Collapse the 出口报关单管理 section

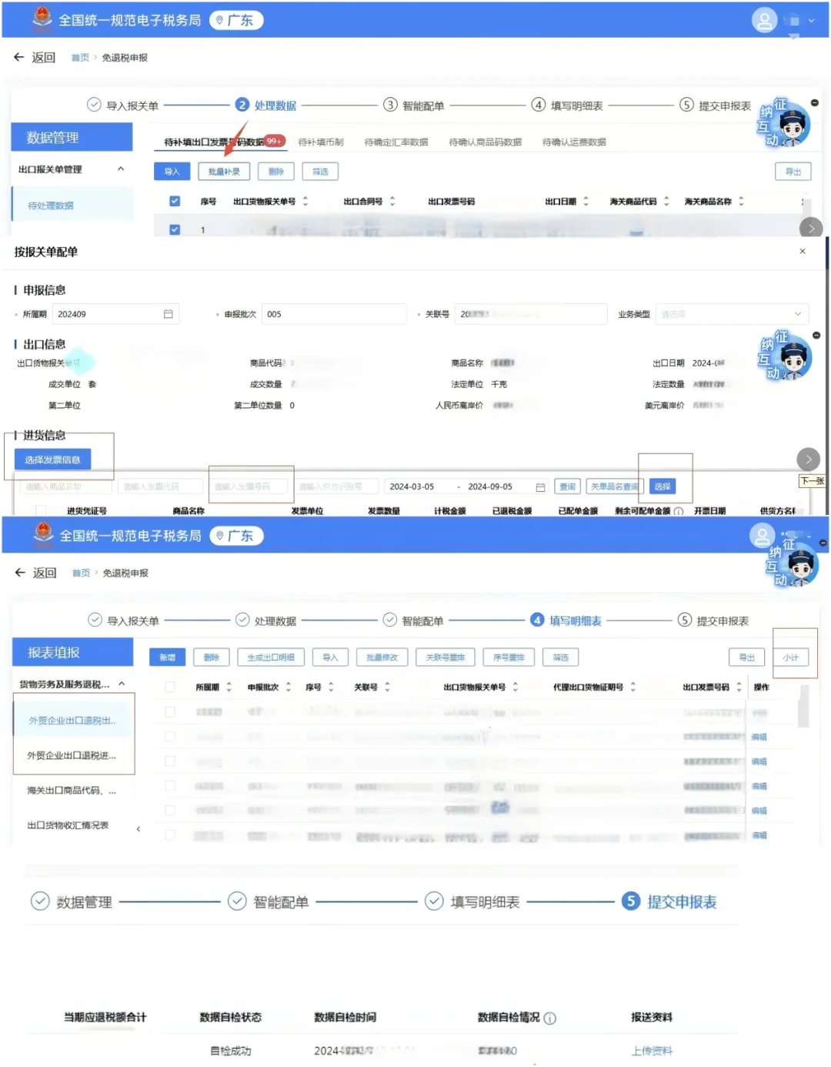pyautogui.click(x=121, y=169)
